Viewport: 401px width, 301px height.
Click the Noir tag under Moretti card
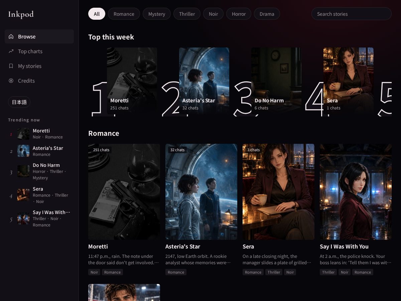94,272
